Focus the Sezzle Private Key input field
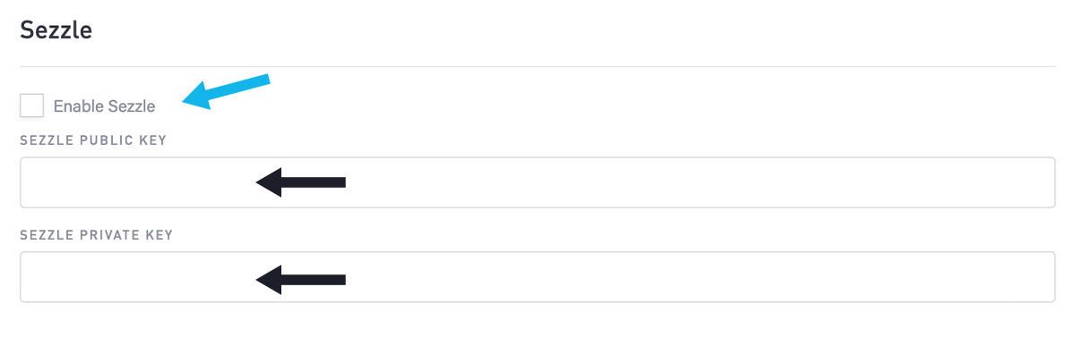The width and height of the screenshot is (1075, 346). tap(537, 277)
